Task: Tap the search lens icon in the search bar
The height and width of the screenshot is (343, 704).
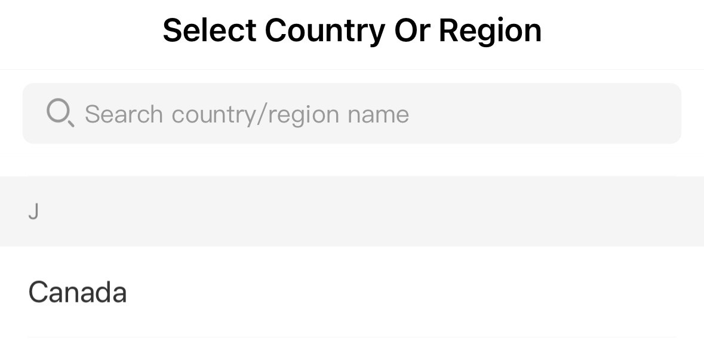Action: click(60, 113)
